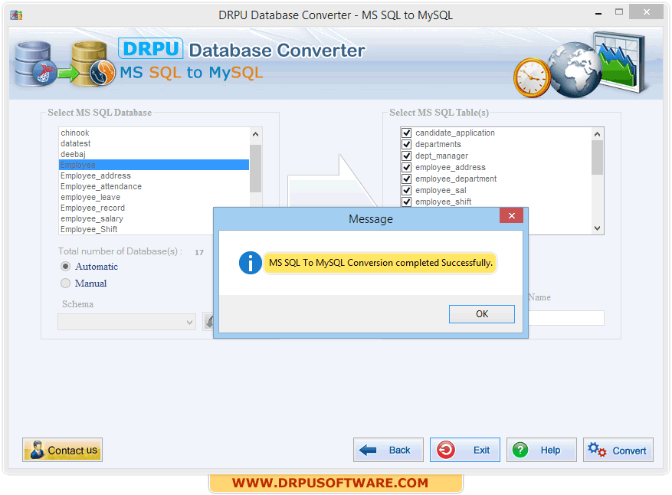Minimize the Database Converter window
Screen dimensions: 672x495
(598, 13)
